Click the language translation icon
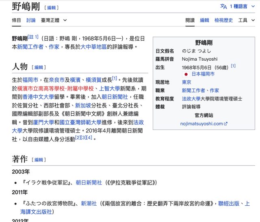 tap(223, 6)
